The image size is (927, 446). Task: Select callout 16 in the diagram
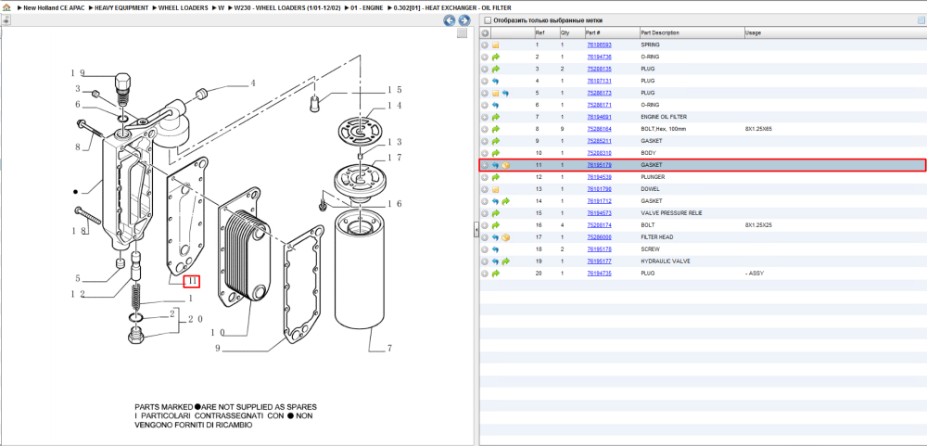(394, 203)
